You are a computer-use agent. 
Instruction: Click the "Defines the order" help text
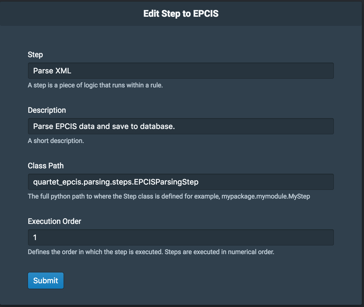151,252
